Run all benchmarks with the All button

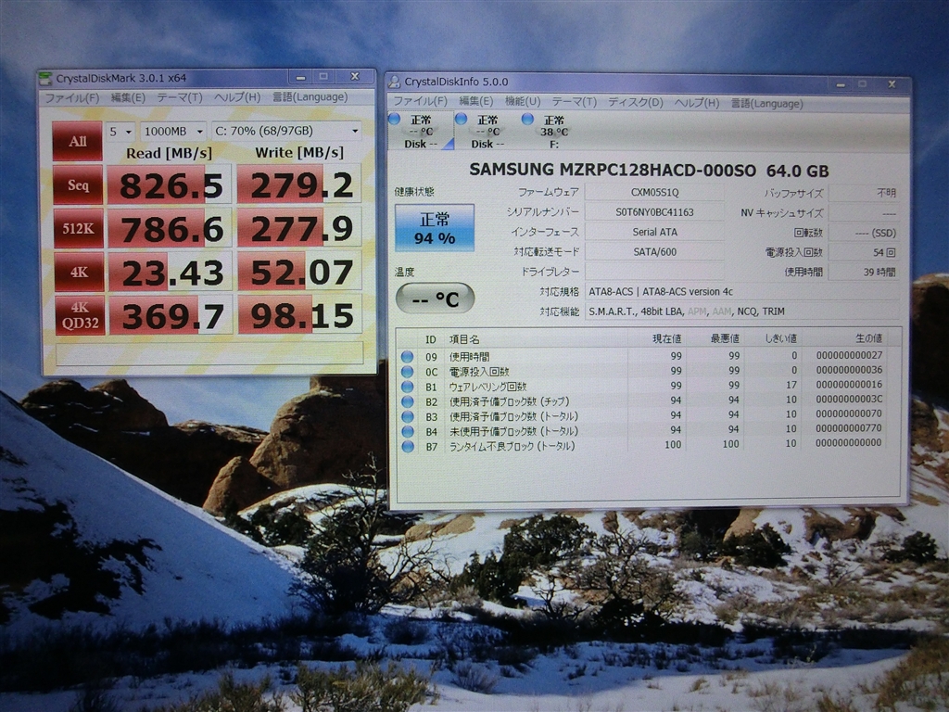[77, 141]
